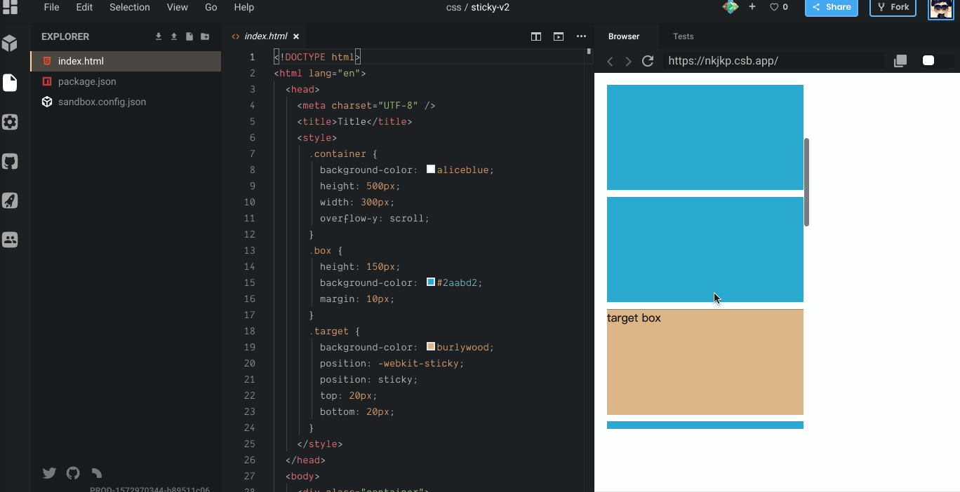This screenshot has width=960, height=492.
Task: Click the preview URL address field
Action: (x=773, y=61)
